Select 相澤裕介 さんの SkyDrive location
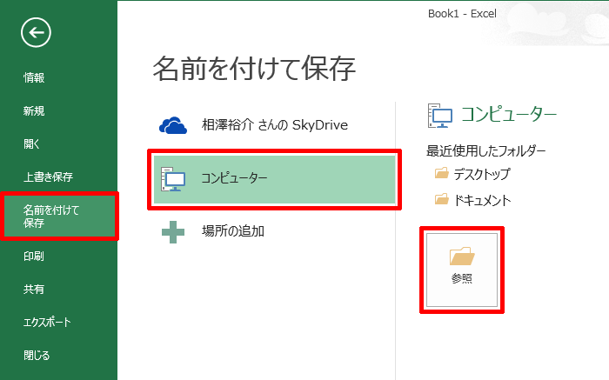Image resolution: width=609 pixels, height=380 pixels. point(274,125)
